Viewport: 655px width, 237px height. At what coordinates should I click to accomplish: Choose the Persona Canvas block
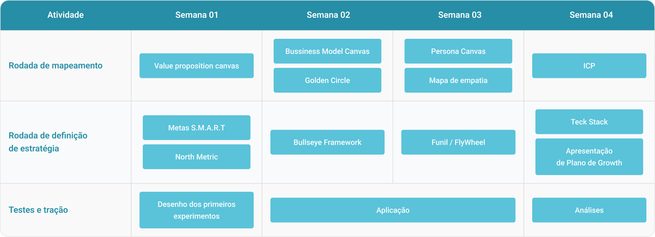pos(458,51)
